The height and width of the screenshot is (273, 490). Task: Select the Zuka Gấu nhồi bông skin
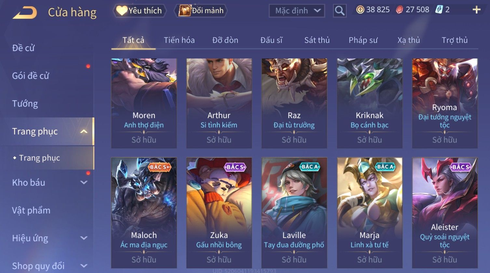tap(219, 213)
